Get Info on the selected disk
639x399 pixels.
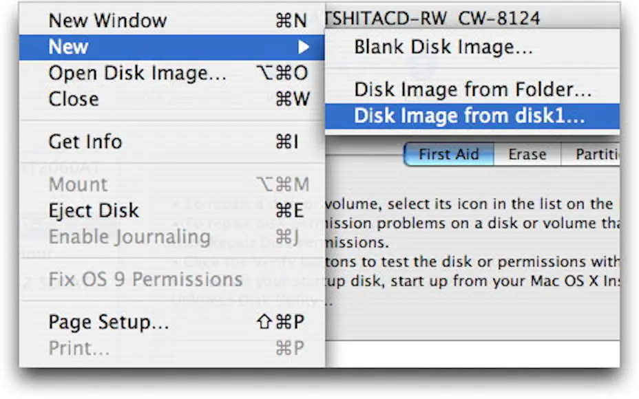coord(85,142)
